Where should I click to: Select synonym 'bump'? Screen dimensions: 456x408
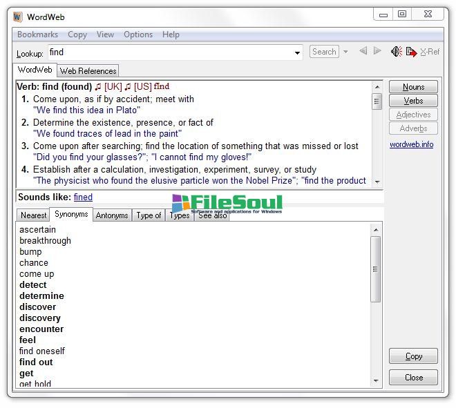coord(30,252)
